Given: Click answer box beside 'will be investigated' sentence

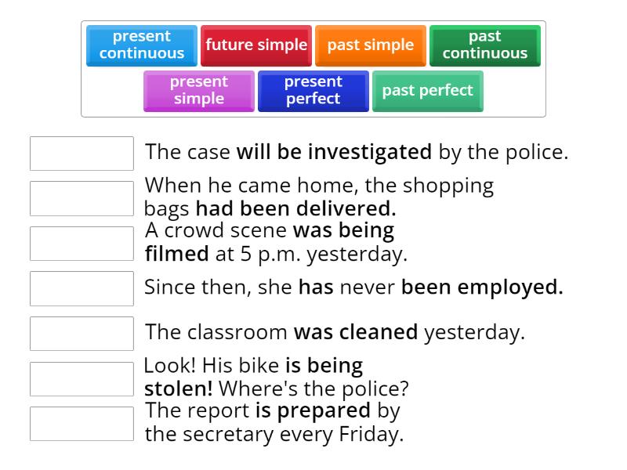Looking at the screenshot, I should click(x=82, y=153).
